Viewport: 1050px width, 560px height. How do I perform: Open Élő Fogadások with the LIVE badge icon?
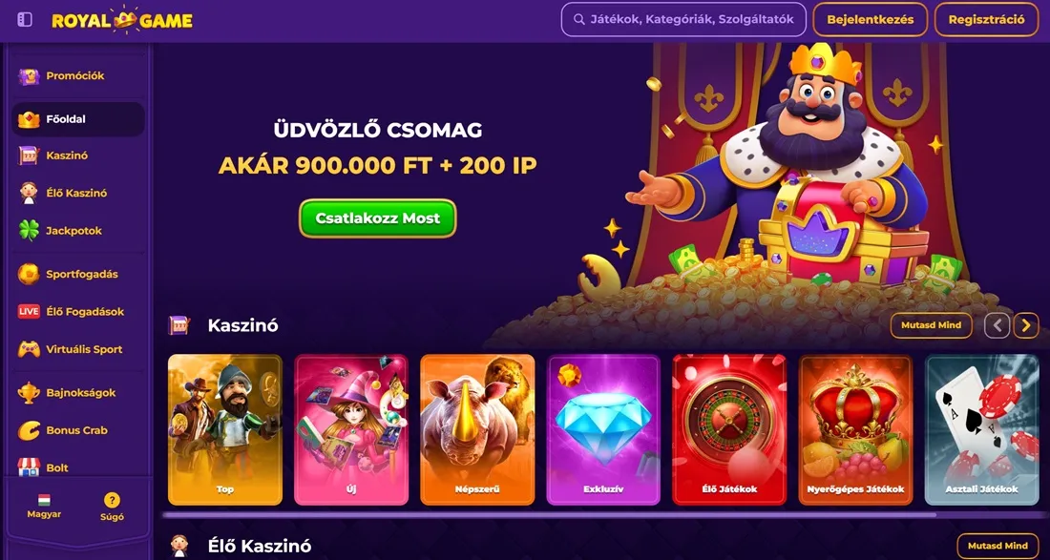[29, 311]
